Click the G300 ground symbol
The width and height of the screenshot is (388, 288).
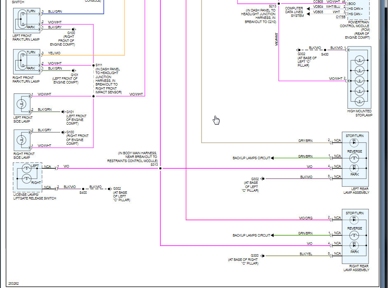click(x=262, y=256)
